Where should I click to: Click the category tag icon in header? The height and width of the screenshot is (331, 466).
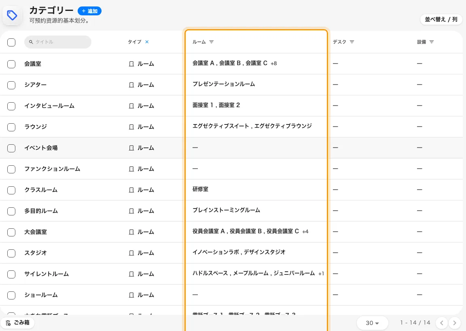(12, 15)
